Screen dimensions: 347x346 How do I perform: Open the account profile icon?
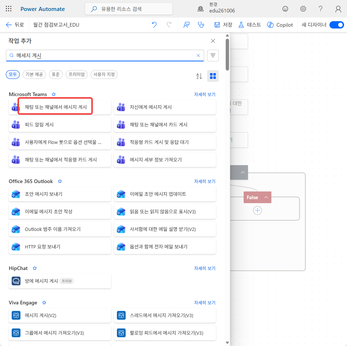[x=338, y=9]
